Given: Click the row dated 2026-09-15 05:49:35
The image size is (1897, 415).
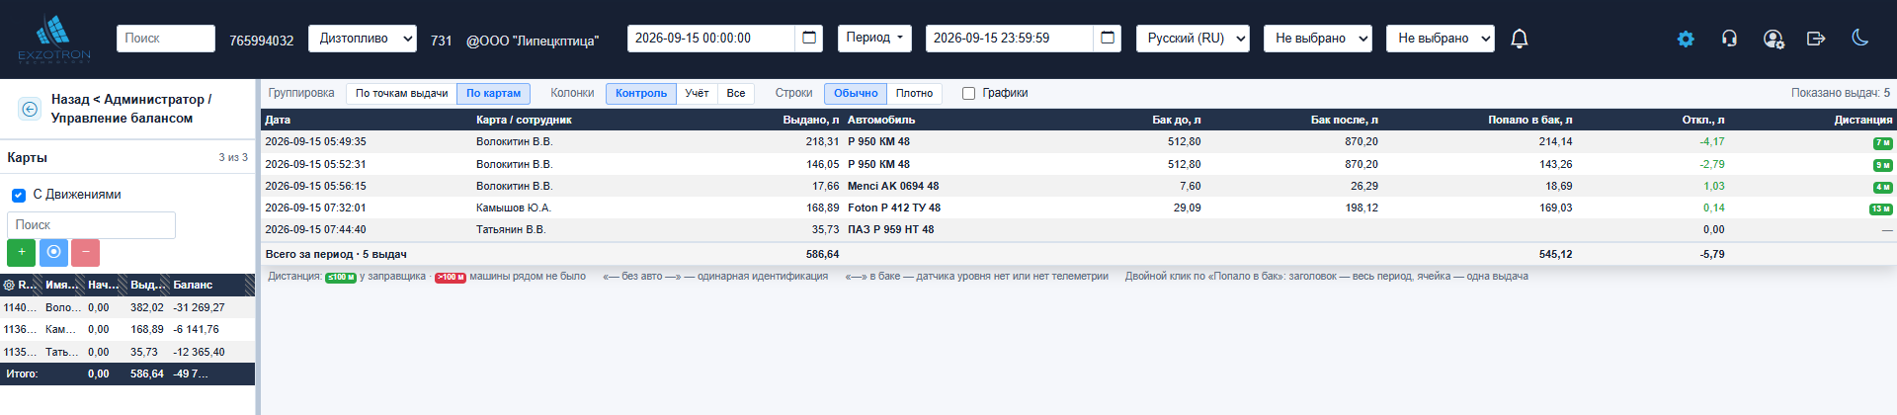Looking at the screenshot, I should click(1078, 142).
